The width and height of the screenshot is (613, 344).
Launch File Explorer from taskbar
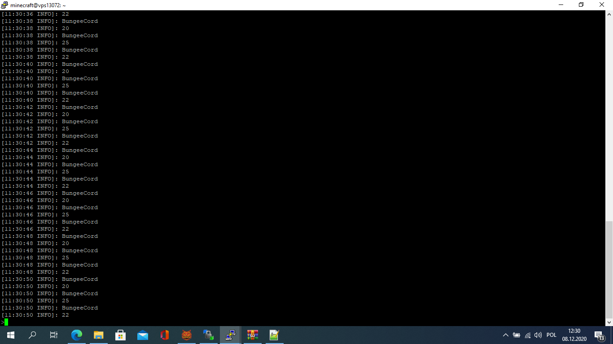tap(98, 335)
